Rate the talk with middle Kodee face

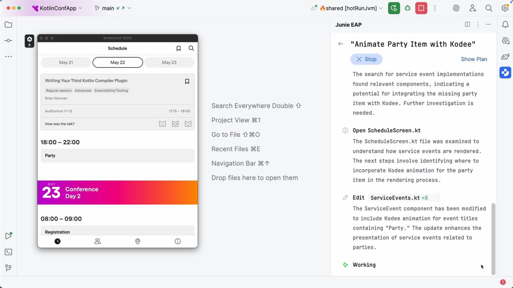pos(175,124)
